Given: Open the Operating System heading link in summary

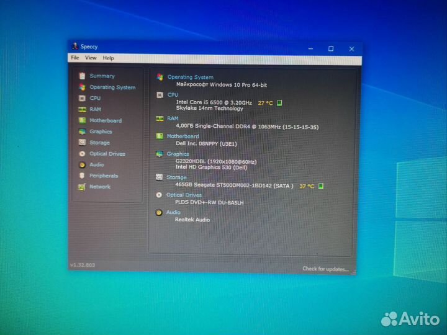Looking at the screenshot, I should pyautogui.click(x=191, y=77).
